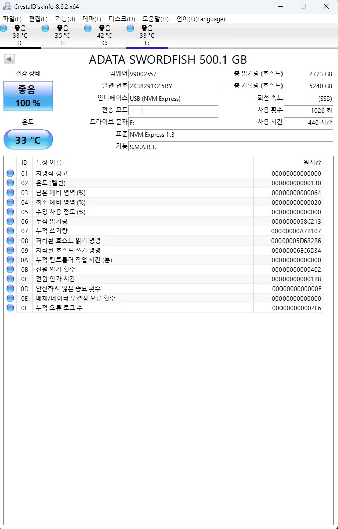Viewport: 338px width, 529px height.
Task: Click status icon for 01 치명적 경고
Action: tap(10, 173)
